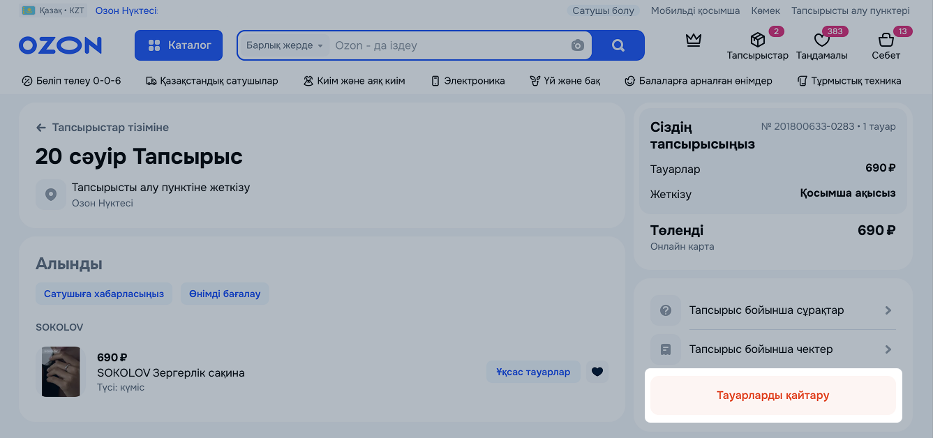The image size is (933, 438).
Task: Open the SOKOLOV seller name
Action: point(59,327)
